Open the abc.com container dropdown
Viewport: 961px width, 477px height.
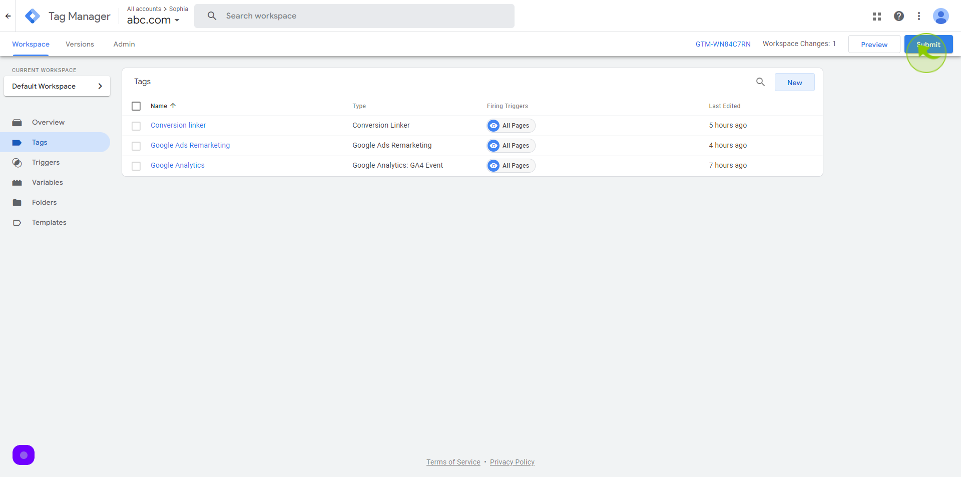tap(153, 20)
